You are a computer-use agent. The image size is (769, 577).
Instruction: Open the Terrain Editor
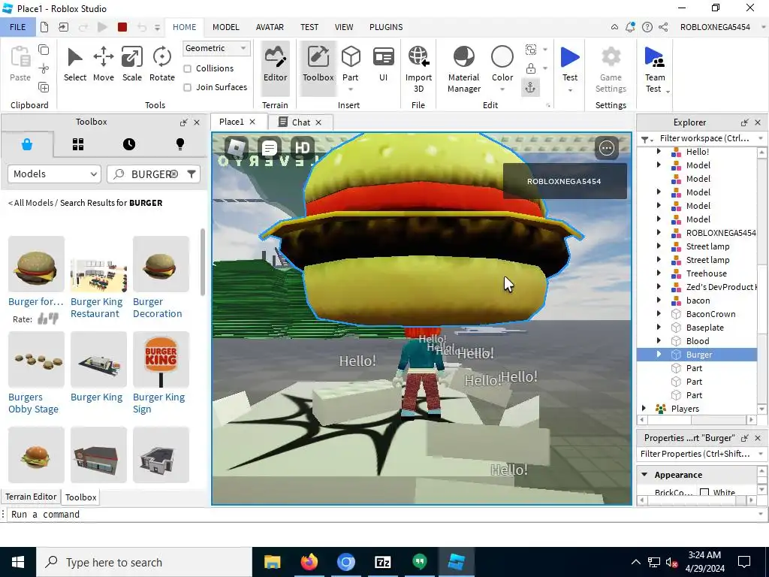pyautogui.click(x=275, y=68)
